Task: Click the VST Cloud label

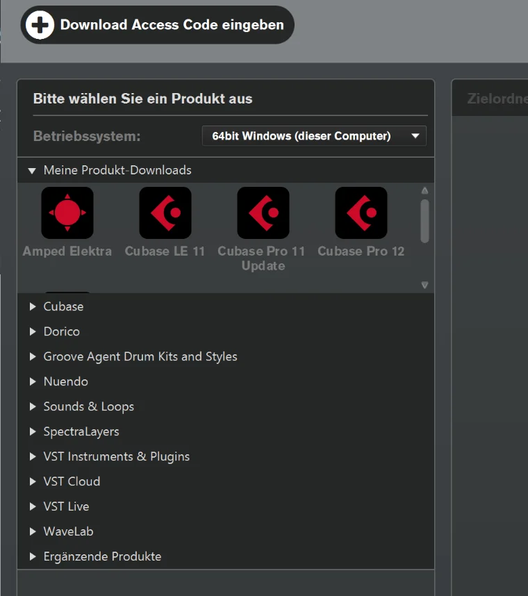Action: click(x=72, y=481)
